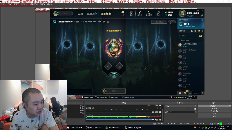
Task: Click the 245K blue essence balance
Action: (169, 15)
